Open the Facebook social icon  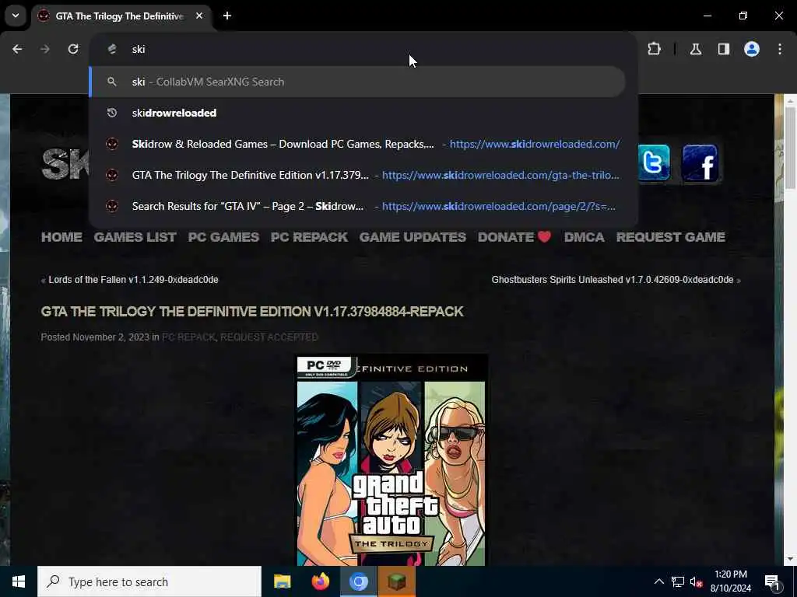point(700,163)
